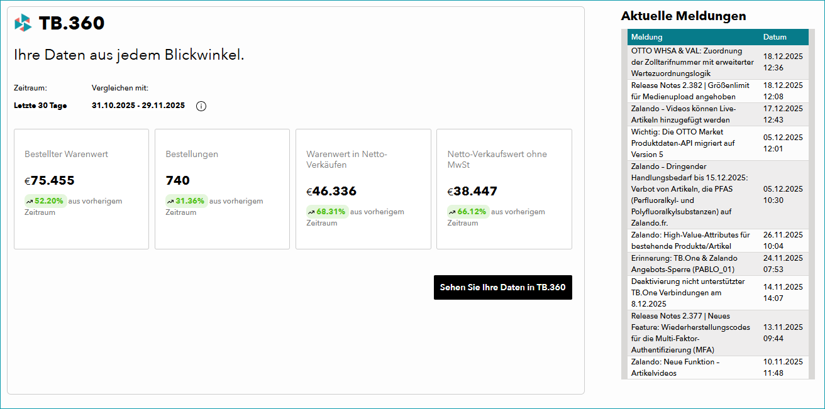
Task: Click the €46.336 value
Action: [x=331, y=192]
